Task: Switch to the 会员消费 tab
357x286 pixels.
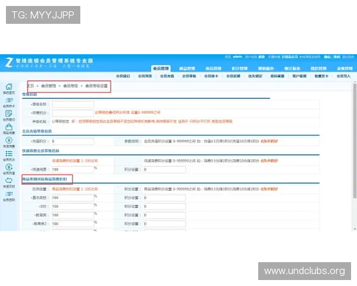Action: click(214, 69)
